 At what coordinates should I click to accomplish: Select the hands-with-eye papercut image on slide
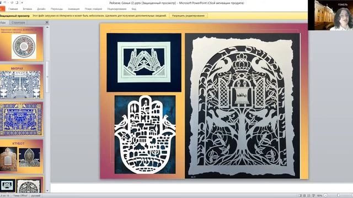coord(144,63)
